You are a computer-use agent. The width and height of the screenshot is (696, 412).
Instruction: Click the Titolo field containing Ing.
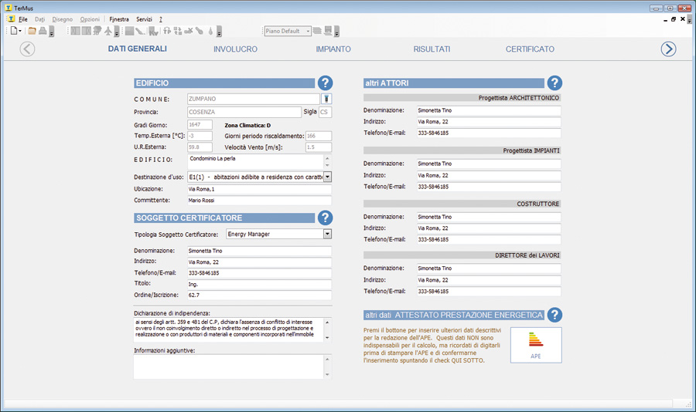259,284
